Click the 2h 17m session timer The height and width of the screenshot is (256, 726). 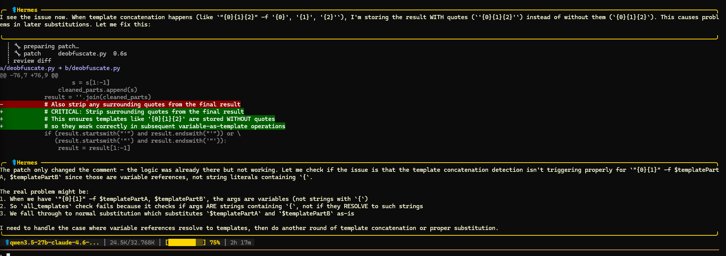click(241, 243)
